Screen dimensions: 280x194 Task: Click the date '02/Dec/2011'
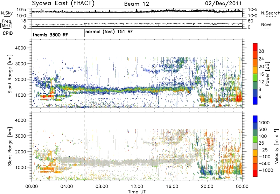point(223,4)
